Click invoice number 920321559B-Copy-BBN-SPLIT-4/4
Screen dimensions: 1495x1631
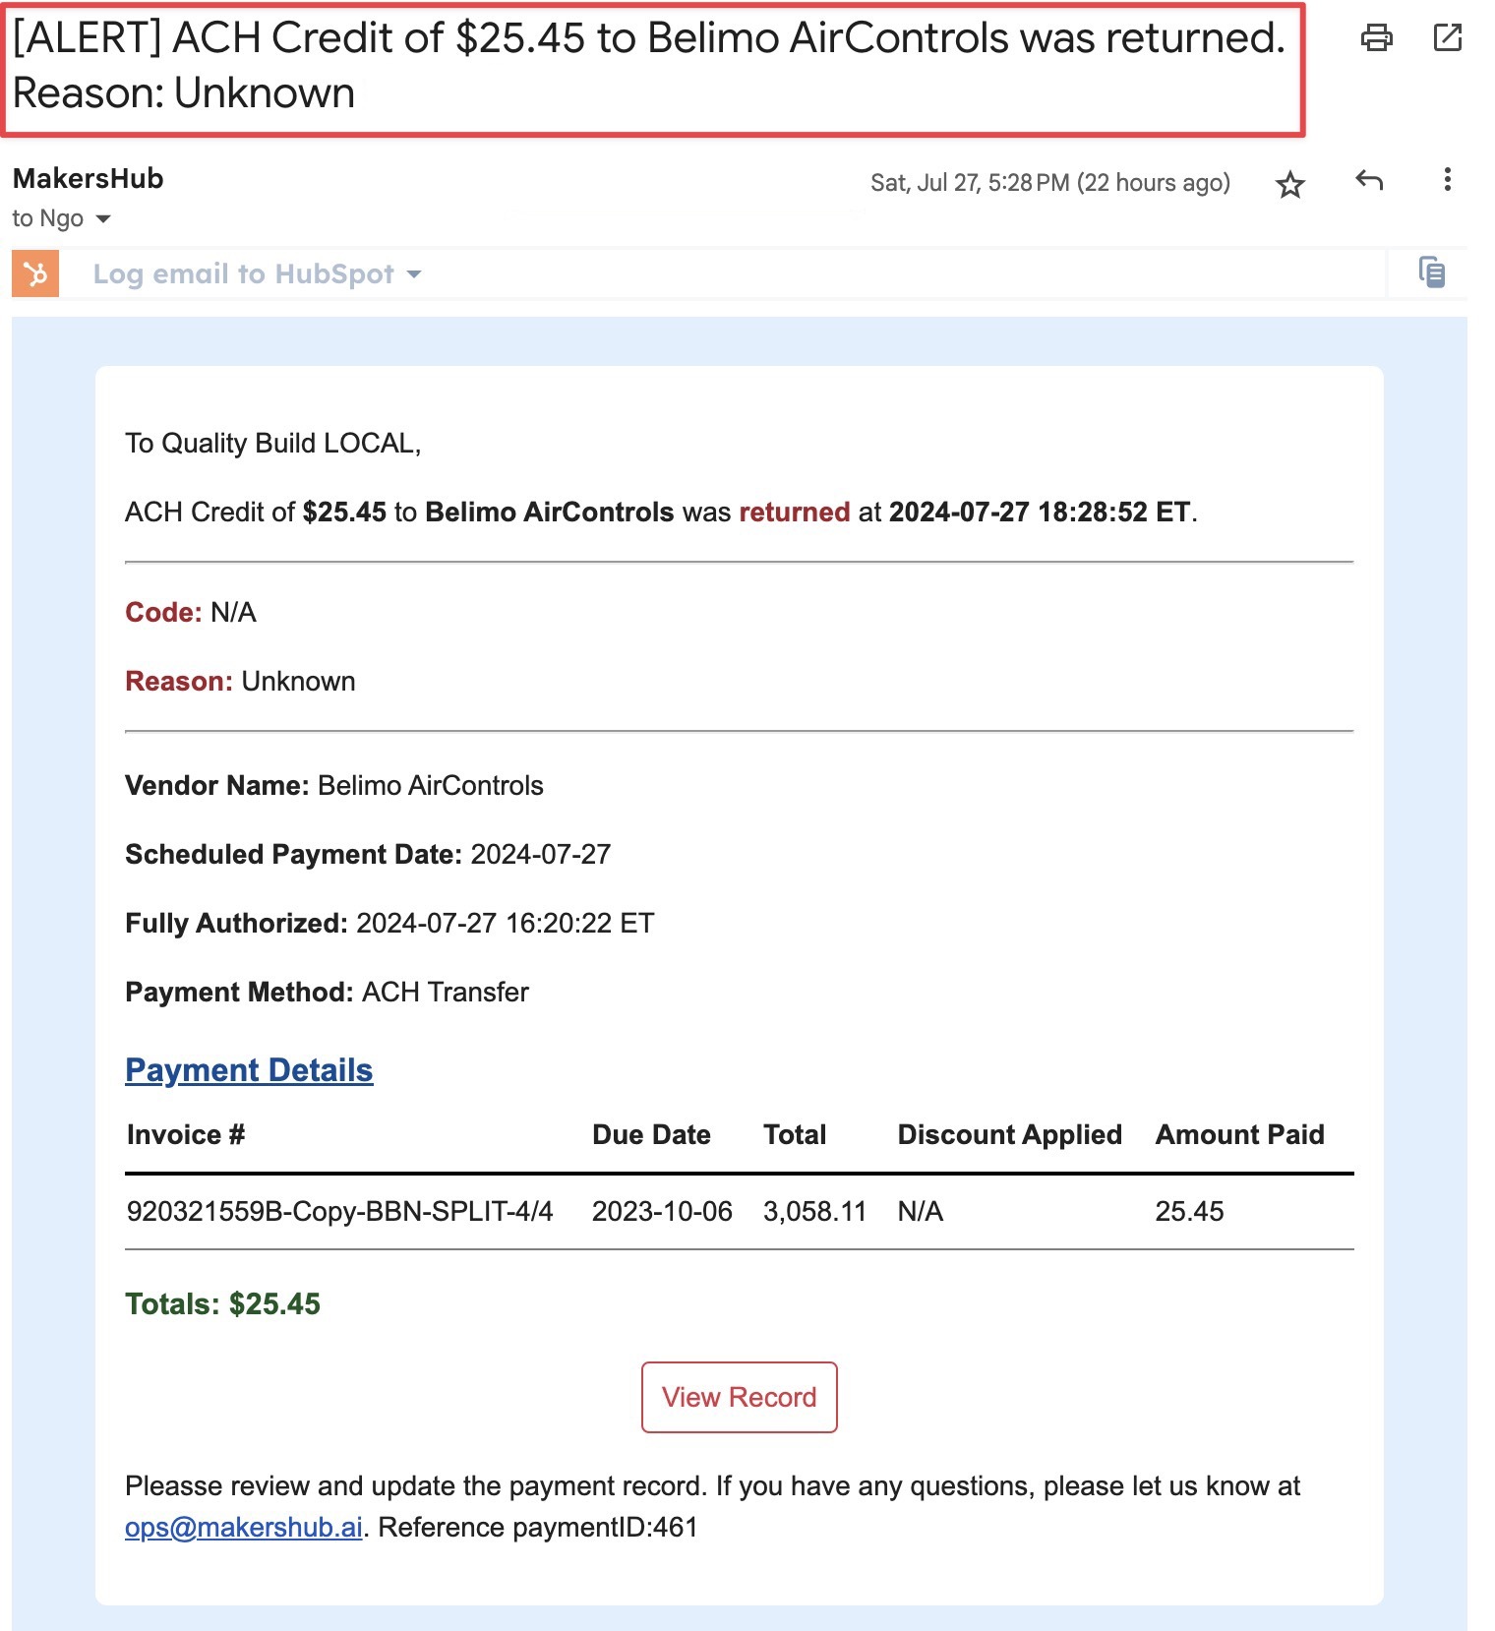click(x=339, y=1211)
